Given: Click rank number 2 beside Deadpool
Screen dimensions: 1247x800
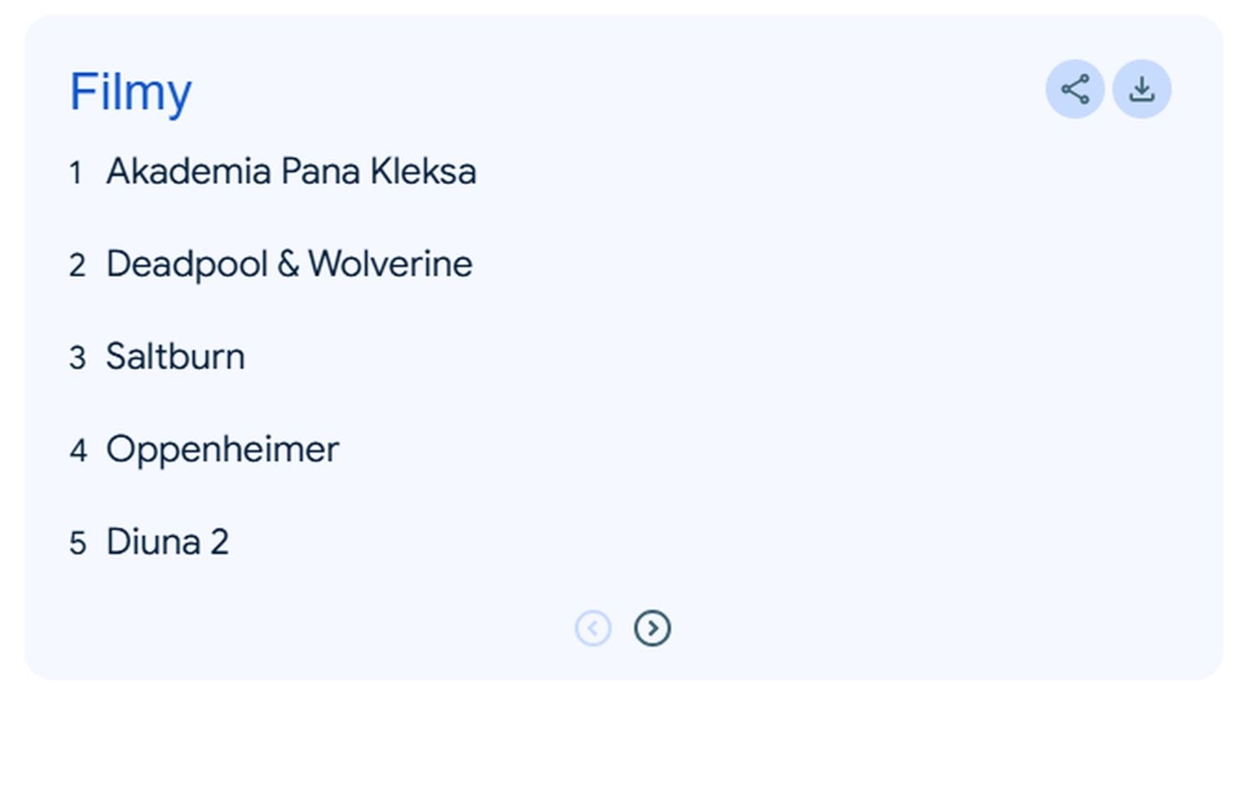Looking at the screenshot, I should coord(77,266).
